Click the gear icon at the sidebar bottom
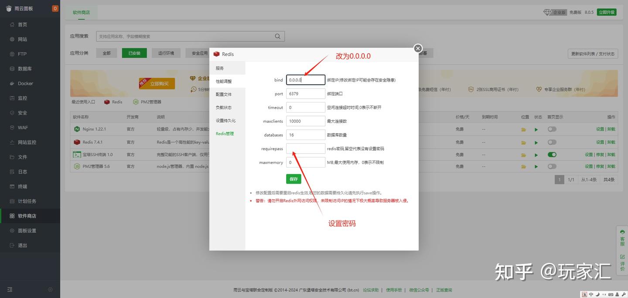This screenshot has width=628, height=298. point(51,289)
